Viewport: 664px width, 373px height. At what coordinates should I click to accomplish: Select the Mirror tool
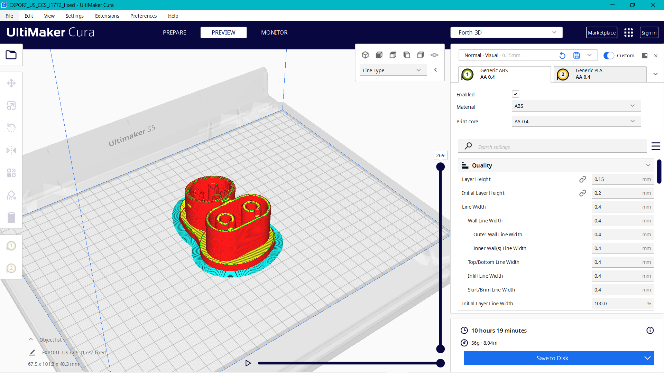click(12, 150)
